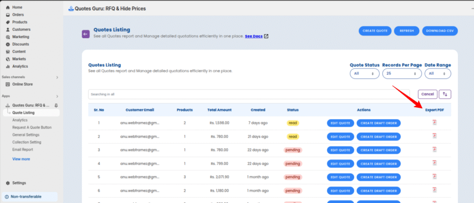Click Edit Quote for row 3
The width and height of the screenshot is (474, 203).
click(340, 150)
